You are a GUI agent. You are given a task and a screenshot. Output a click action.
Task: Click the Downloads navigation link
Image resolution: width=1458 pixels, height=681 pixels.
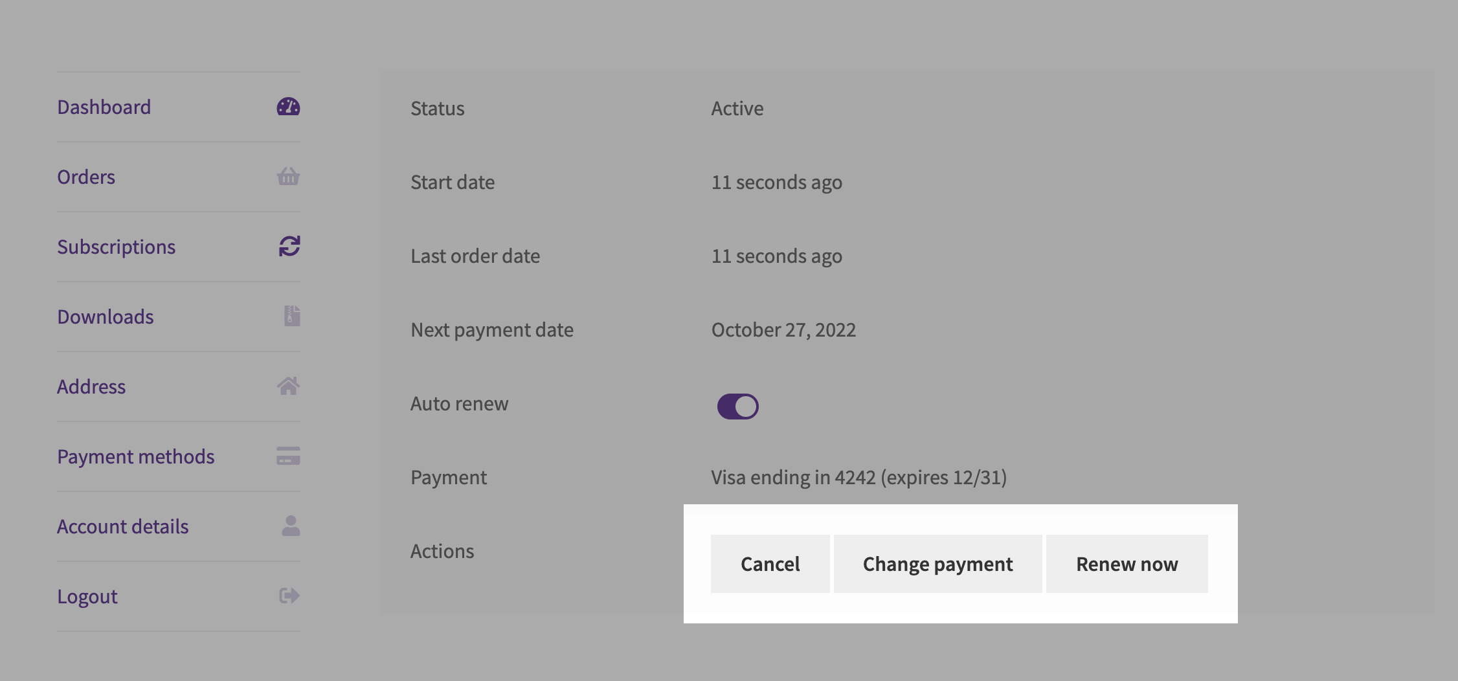(x=106, y=317)
